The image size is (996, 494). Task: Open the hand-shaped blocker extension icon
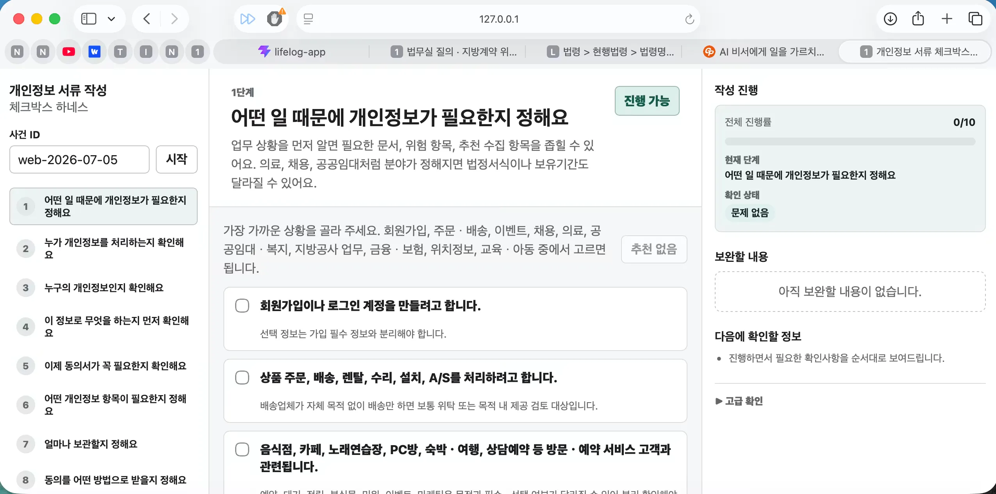275,19
